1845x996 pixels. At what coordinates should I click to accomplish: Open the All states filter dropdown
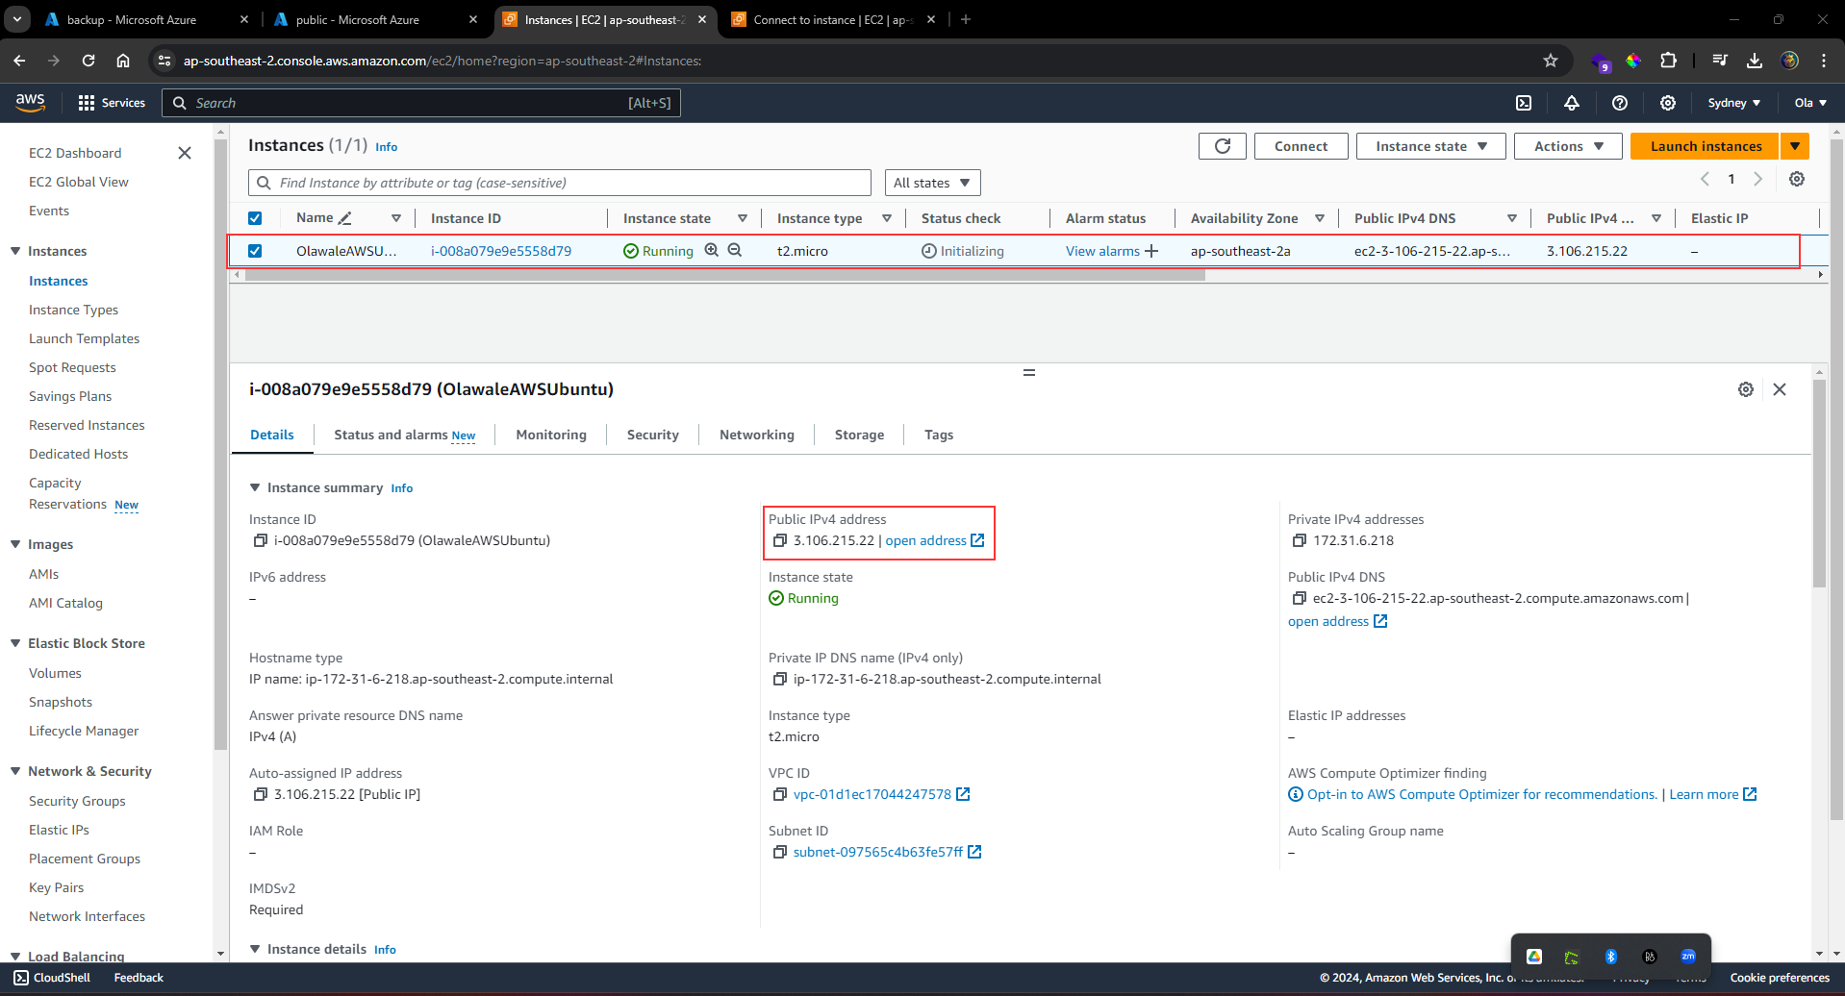pyautogui.click(x=932, y=183)
